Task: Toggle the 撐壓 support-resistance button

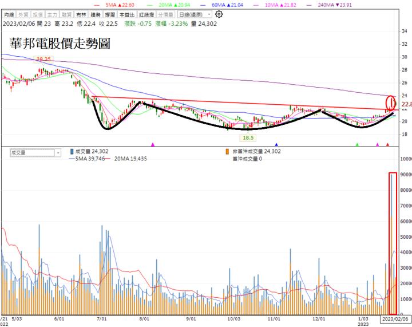Action: tap(110, 14)
